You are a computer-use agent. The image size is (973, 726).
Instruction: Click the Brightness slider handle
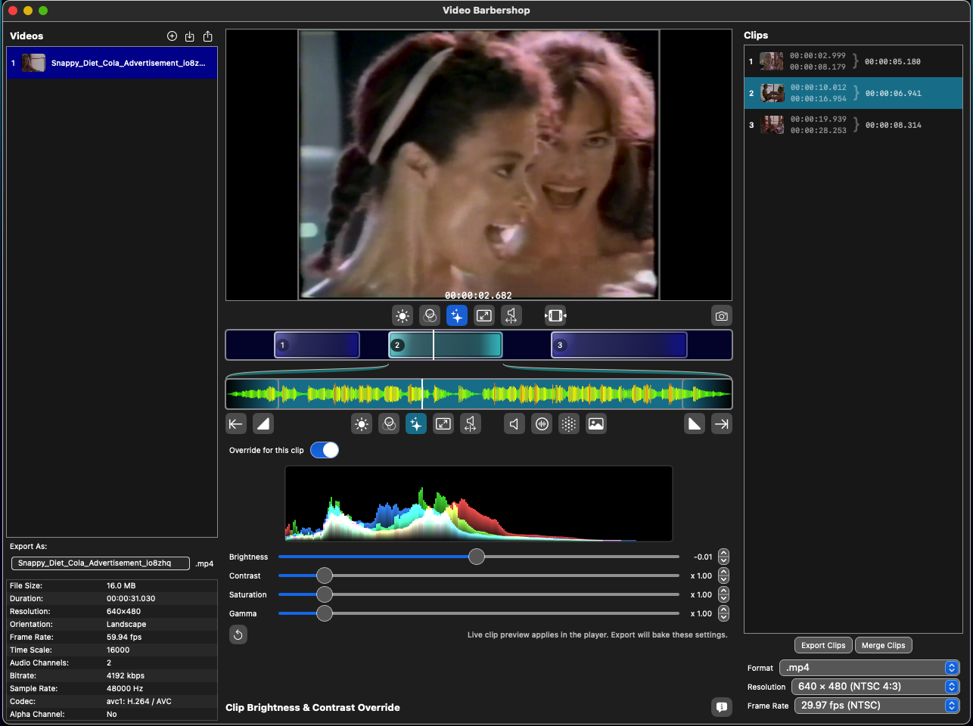(x=476, y=557)
